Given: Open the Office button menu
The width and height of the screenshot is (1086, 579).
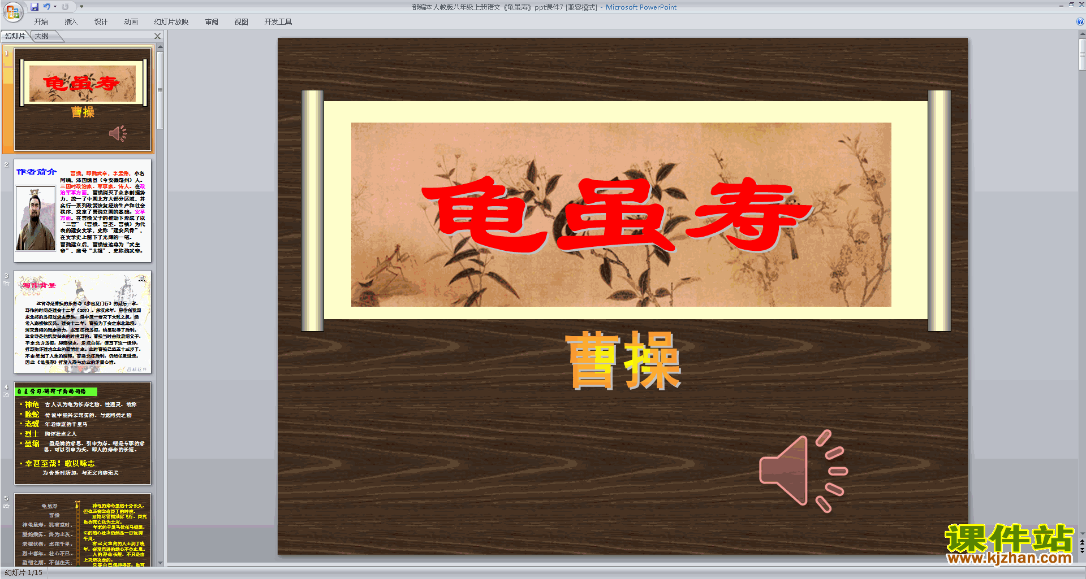Looking at the screenshot, I should click(12, 11).
